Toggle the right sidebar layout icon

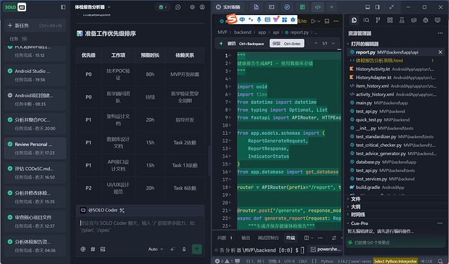(x=377, y=7)
